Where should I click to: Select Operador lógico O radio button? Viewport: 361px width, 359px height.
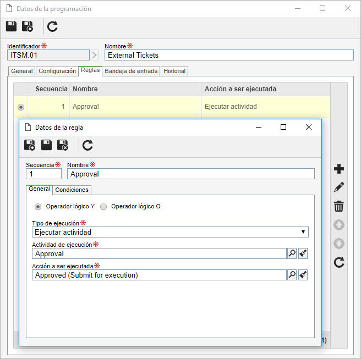click(103, 207)
